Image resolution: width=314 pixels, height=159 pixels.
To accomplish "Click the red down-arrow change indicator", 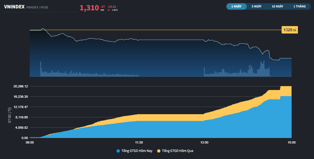I will pyautogui.click(x=109, y=10).
